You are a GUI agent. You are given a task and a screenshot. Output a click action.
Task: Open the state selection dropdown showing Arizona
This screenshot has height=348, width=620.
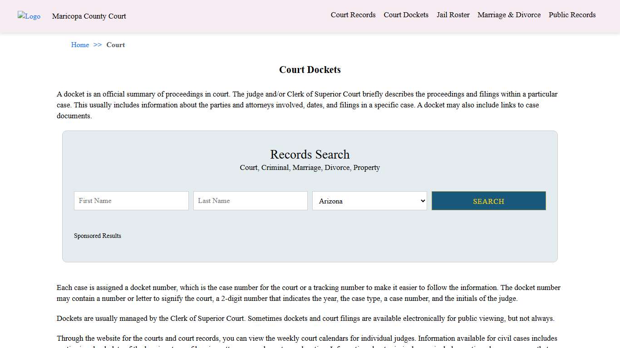(x=369, y=201)
